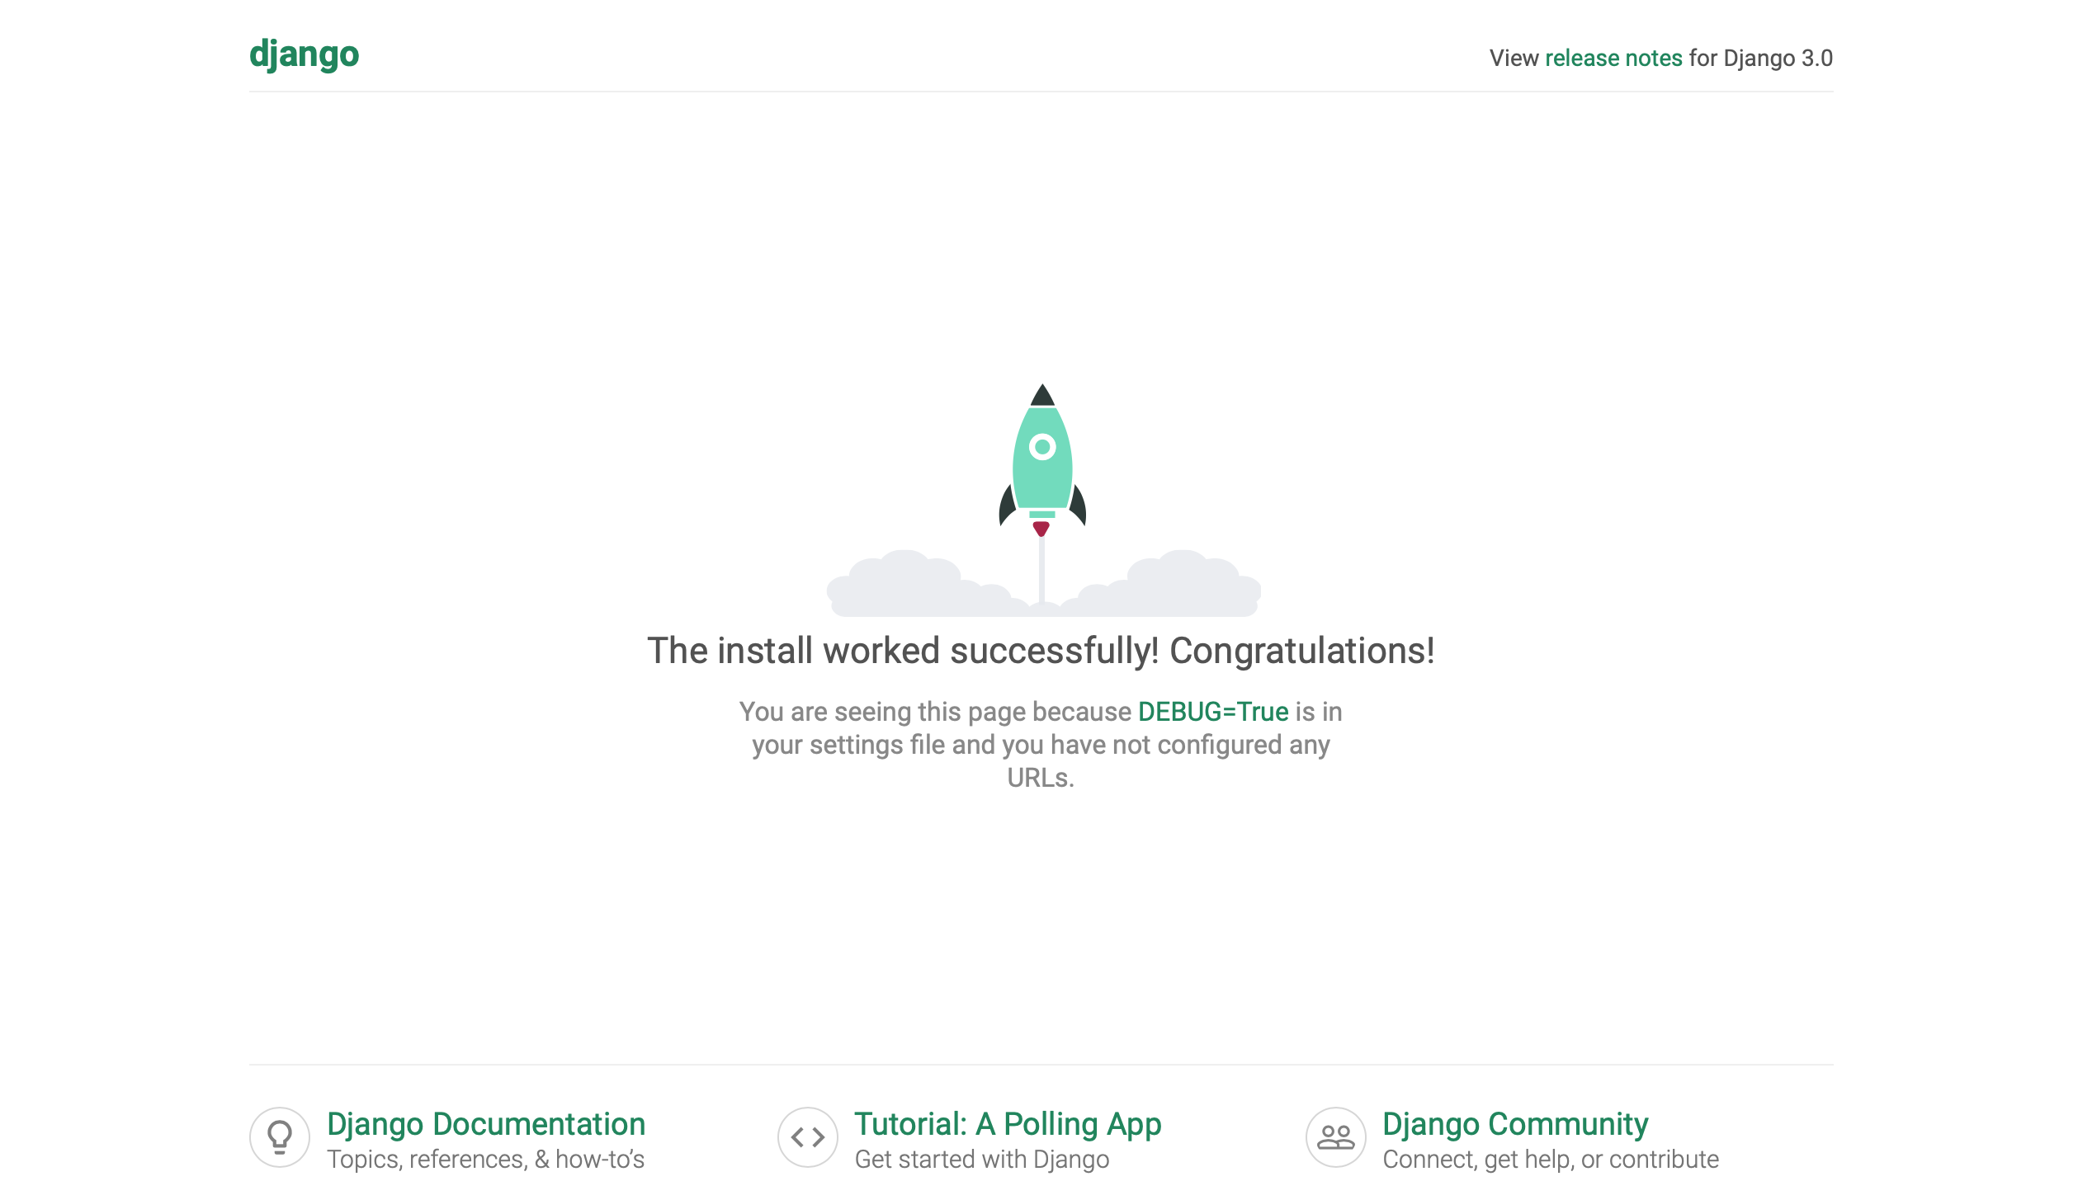Click the 'You are seeing this page because' text
The width and height of the screenshot is (2078, 1181).
pyautogui.click(x=934, y=711)
